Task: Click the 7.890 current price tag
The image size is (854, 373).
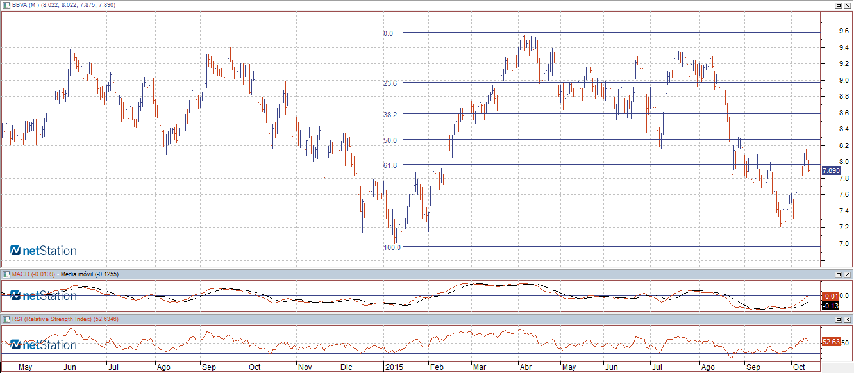Action: coord(830,170)
